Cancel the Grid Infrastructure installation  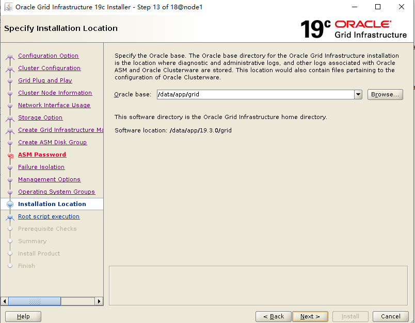(x=391, y=316)
